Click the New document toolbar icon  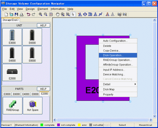pos(6,14)
